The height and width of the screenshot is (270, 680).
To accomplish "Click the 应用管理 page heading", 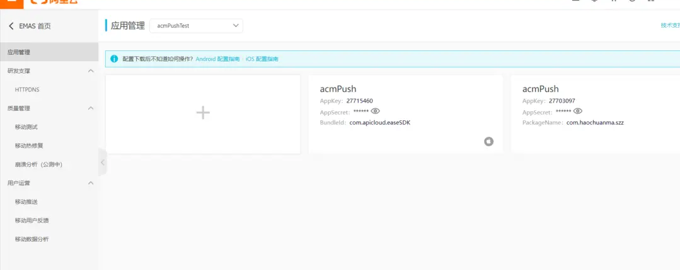I will tap(127, 26).
